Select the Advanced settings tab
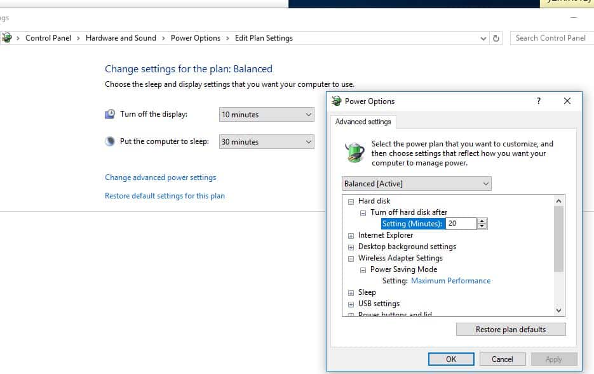Screen dimensions: 594x374 [363, 122]
